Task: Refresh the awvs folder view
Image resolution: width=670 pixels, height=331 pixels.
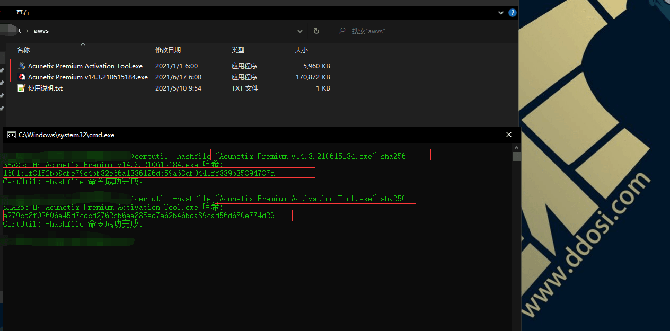Action: coord(316,31)
